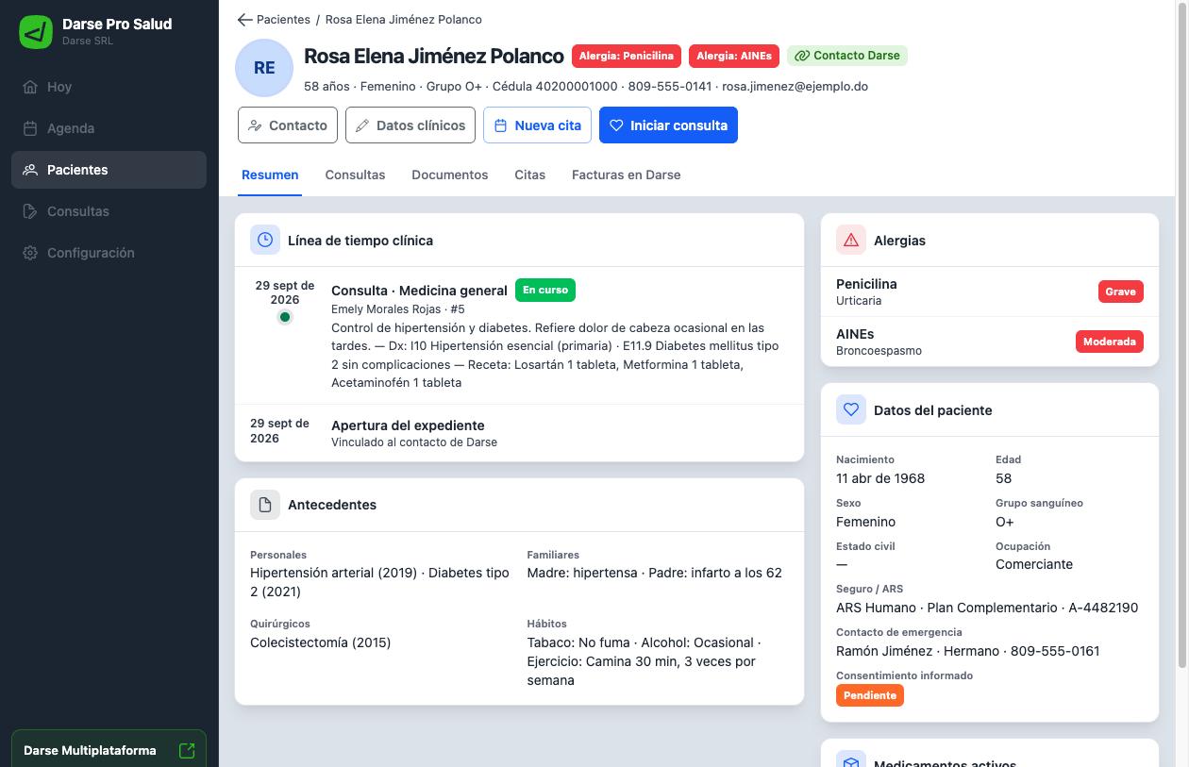Click the En curso status badge
The height and width of the screenshot is (767, 1189).
tap(545, 290)
